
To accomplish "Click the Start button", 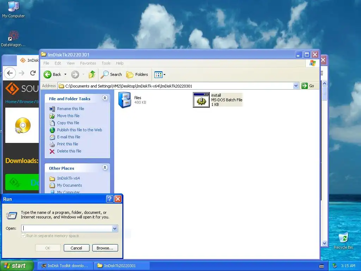I will (16, 266).
